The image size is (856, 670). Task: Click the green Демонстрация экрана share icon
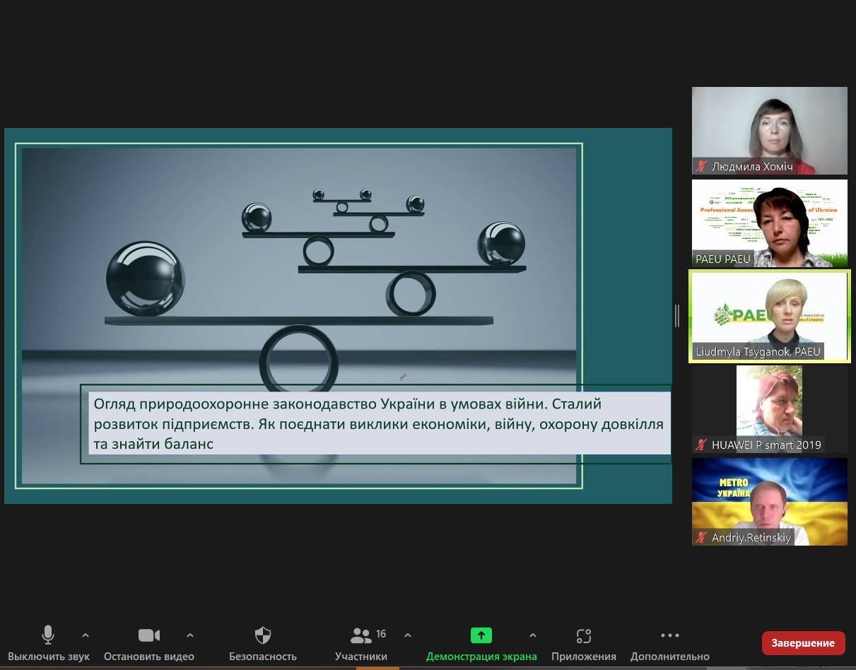point(481,635)
